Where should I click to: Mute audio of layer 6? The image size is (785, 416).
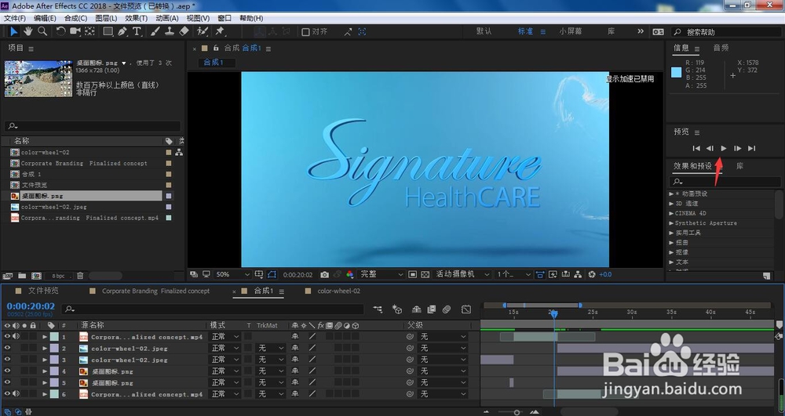click(16, 394)
